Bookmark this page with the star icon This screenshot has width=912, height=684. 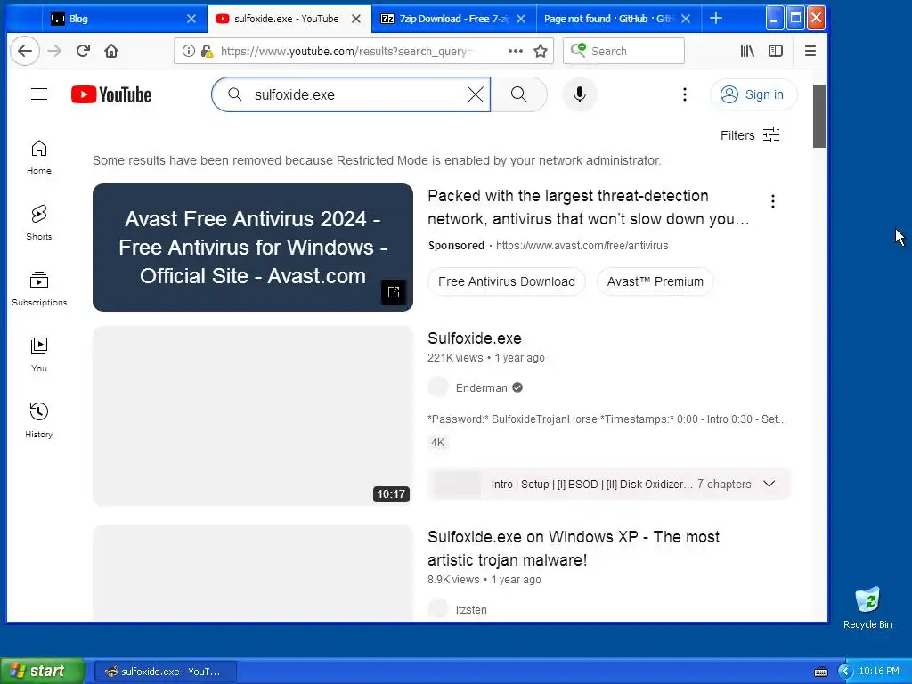click(541, 51)
